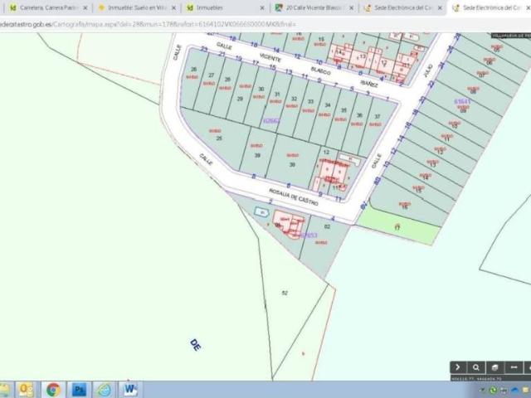Click the green parcel numbered 17
The image size is (531, 398).
coord(397,226)
